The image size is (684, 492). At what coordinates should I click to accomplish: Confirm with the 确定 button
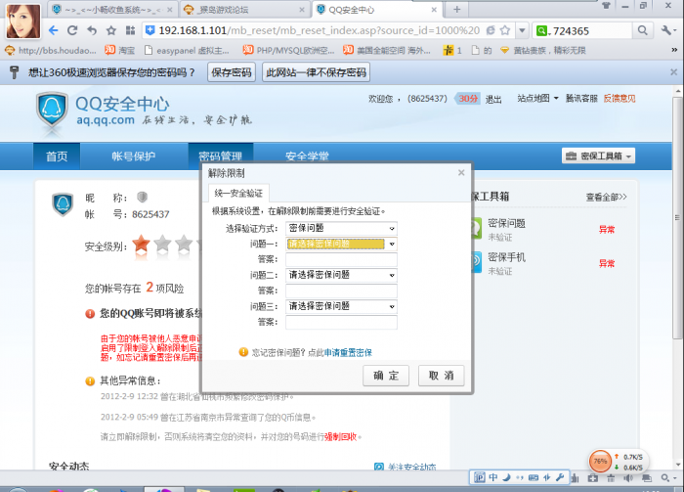click(386, 376)
